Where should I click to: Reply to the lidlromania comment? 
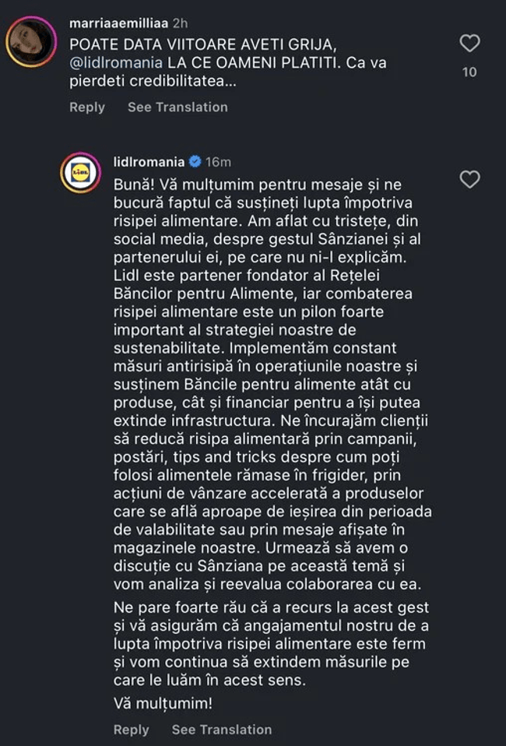(x=132, y=730)
